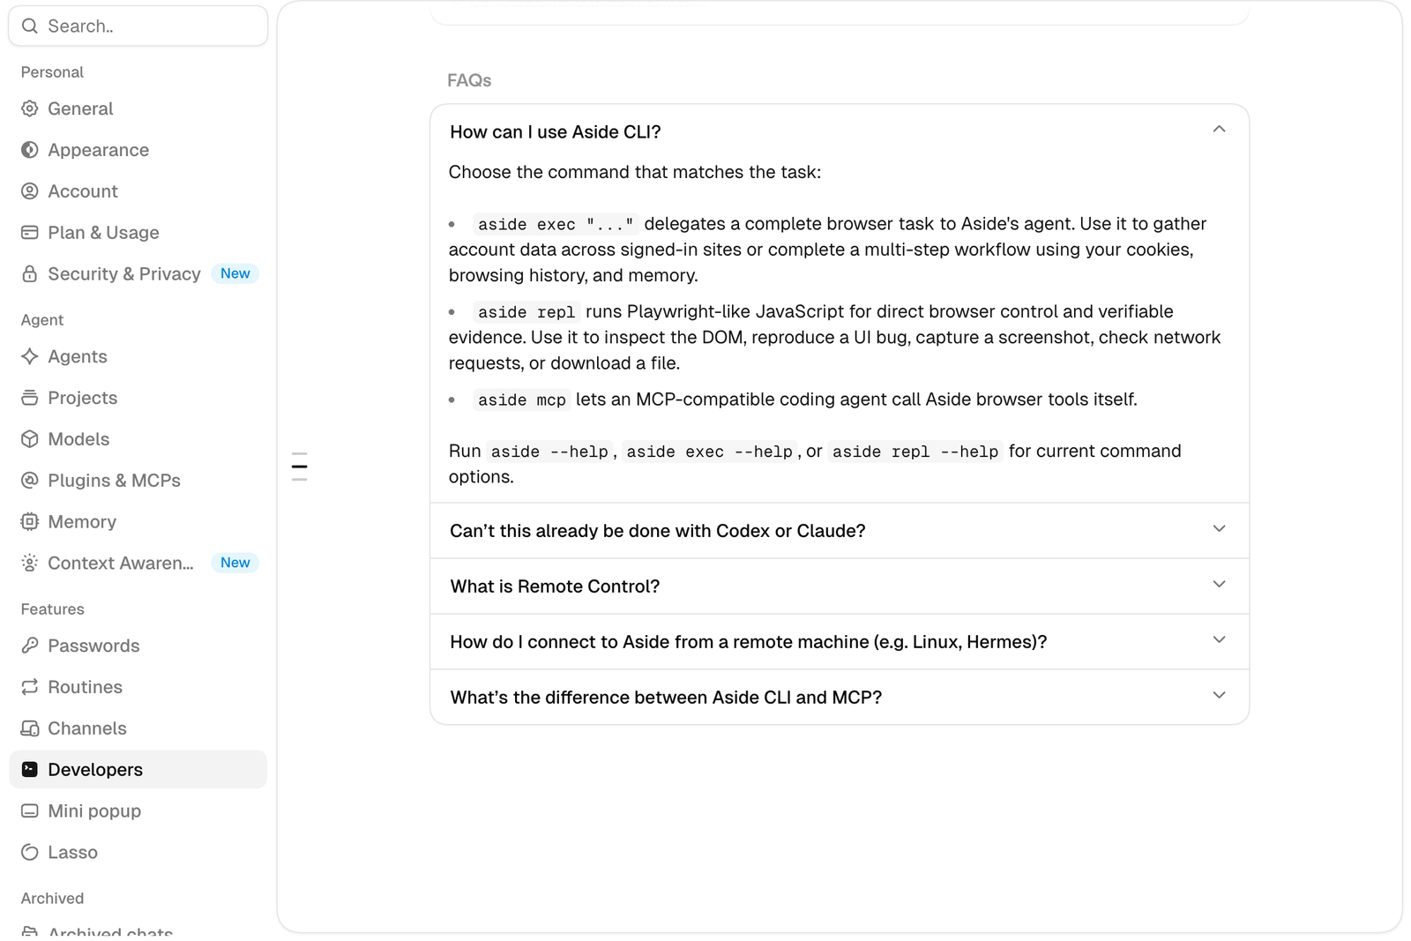
Task: Expand 'Can't this already be done with Codex or Claude?'
Action: (840, 531)
